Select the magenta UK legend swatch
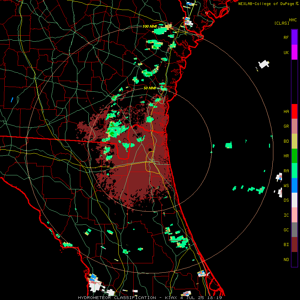The height and width of the screenshot is (300, 300). tap(294, 52)
